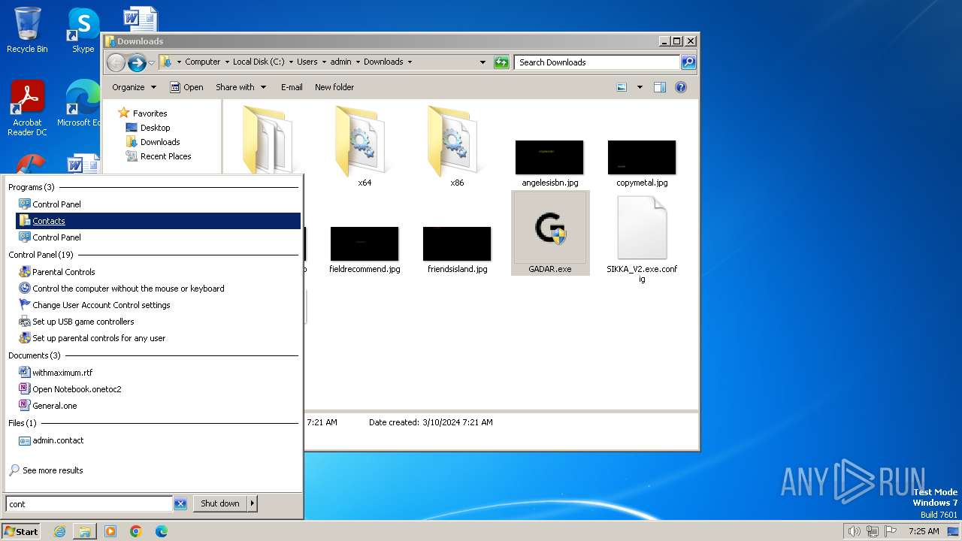Open the Organize dropdown menu
This screenshot has width=962, height=541.
click(x=134, y=87)
